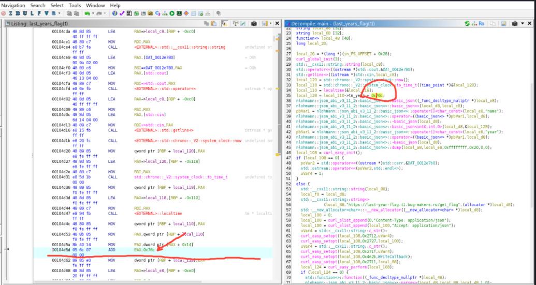
Task: Toggle mouse hover popups in Listing header
Action: pyautogui.click(x=225, y=24)
